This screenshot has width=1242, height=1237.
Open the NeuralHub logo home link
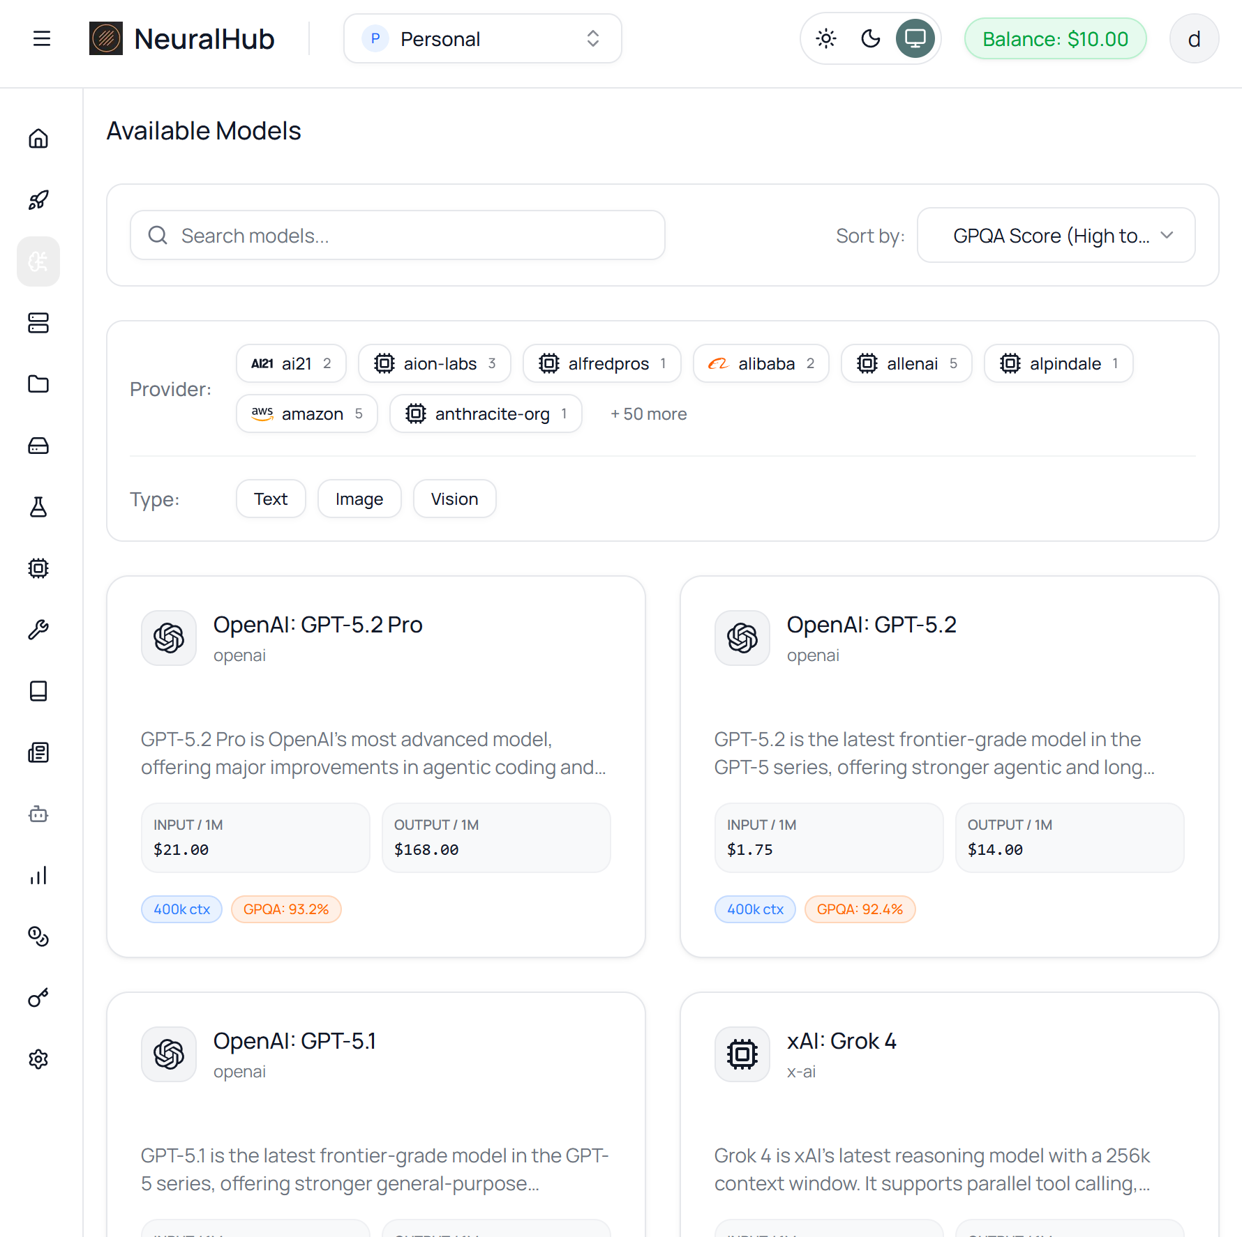pyautogui.click(x=182, y=38)
